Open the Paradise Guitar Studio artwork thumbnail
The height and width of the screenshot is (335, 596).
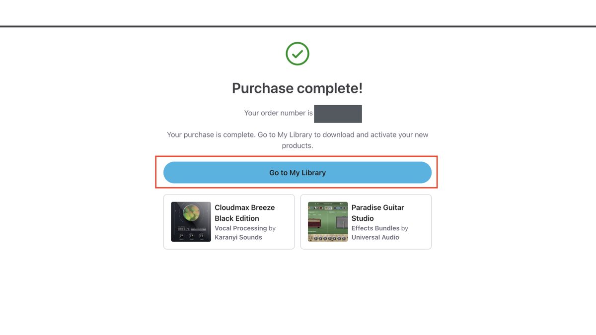coord(328,222)
